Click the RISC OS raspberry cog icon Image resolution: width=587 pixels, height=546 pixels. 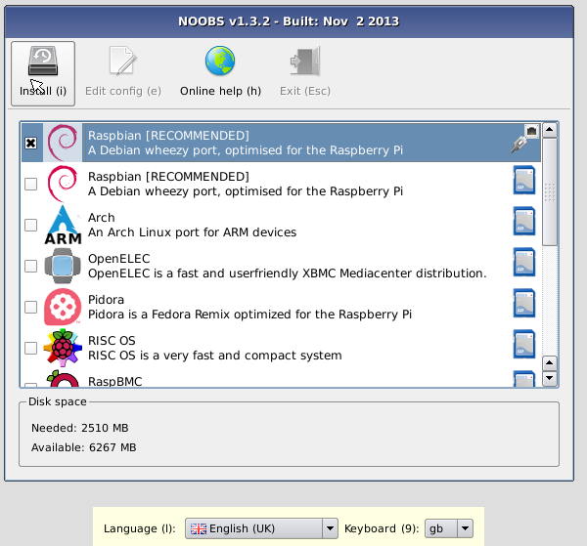pos(63,347)
